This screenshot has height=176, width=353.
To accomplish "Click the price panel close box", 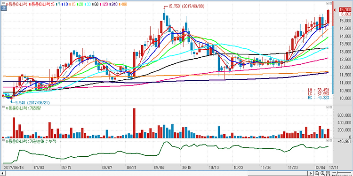I will pyautogui.click(x=331, y=3).
